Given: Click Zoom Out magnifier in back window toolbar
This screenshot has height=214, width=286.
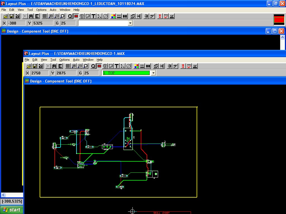Looking at the screenshot, I should (56, 16).
